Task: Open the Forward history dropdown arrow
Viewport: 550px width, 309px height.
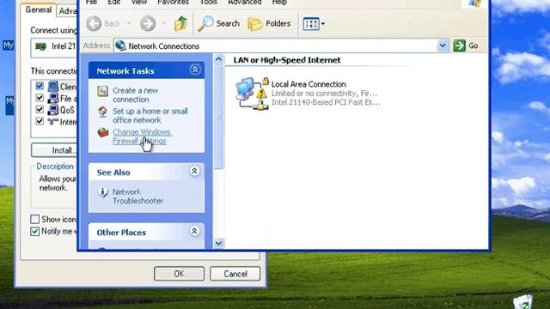Action: point(164,23)
